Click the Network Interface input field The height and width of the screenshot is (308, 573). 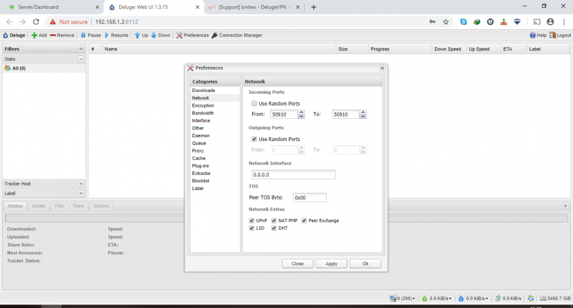293,175
